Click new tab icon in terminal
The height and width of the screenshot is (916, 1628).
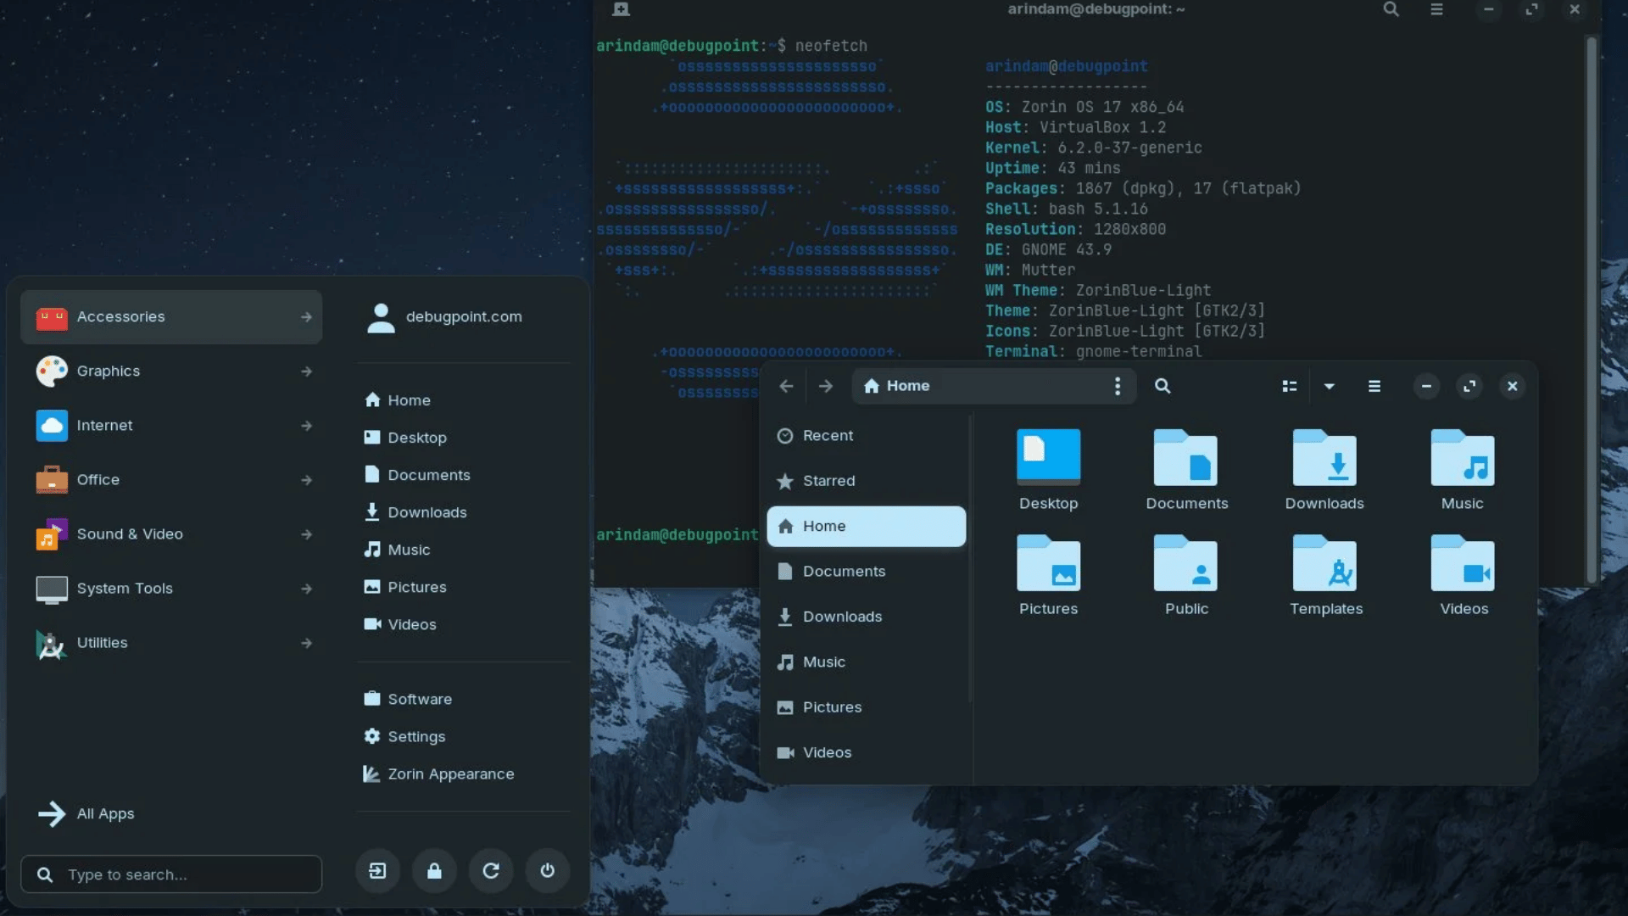click(621, 9)
